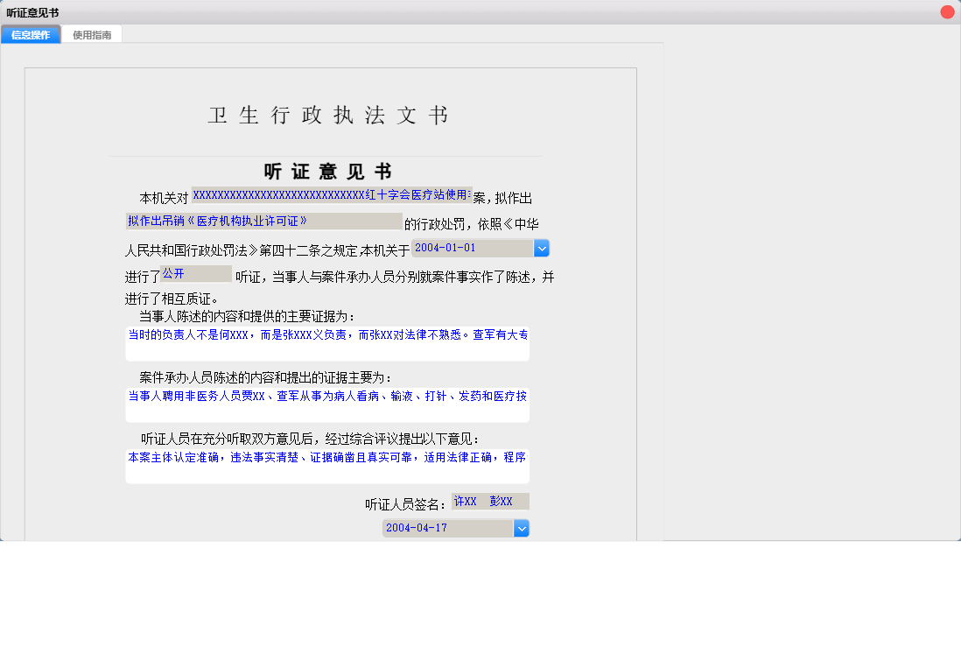The image size is (961, 654).
Task: Click the signature name 彭XX
Action: pos(502,500)
